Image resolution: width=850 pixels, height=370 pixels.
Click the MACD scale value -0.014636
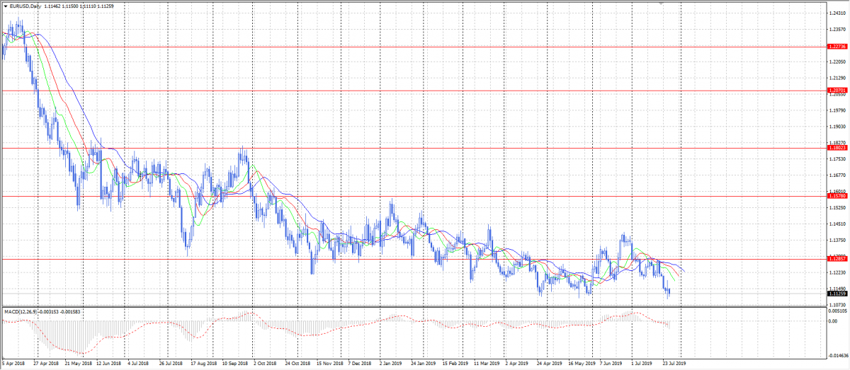[x=838, y=357]
